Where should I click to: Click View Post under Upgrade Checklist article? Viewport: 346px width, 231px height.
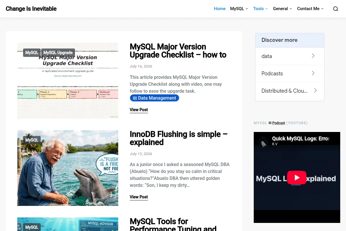point(139,110)
